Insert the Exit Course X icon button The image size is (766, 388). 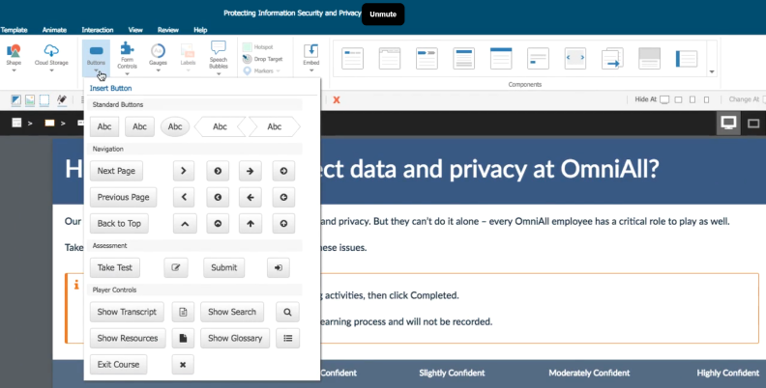coord(183,365)
